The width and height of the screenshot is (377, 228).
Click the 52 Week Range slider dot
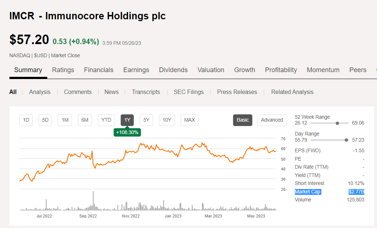click(337, 123)
